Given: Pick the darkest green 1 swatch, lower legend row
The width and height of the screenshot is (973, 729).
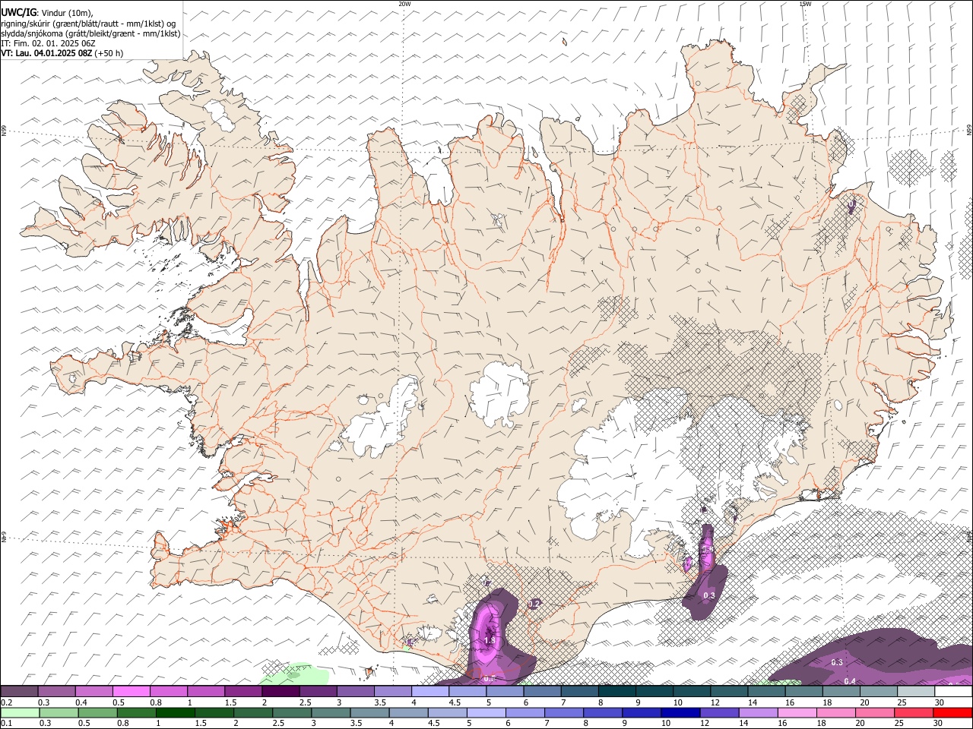Looking at the screenshot, I should [x=175, y=713].
